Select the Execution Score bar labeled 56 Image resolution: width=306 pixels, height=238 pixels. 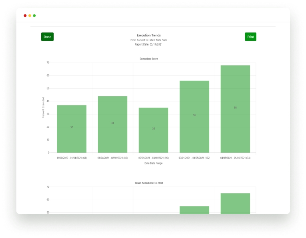click(x=194, y=116)
